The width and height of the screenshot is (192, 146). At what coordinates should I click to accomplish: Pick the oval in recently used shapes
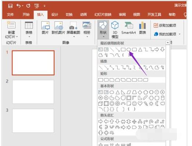point(129,49)
